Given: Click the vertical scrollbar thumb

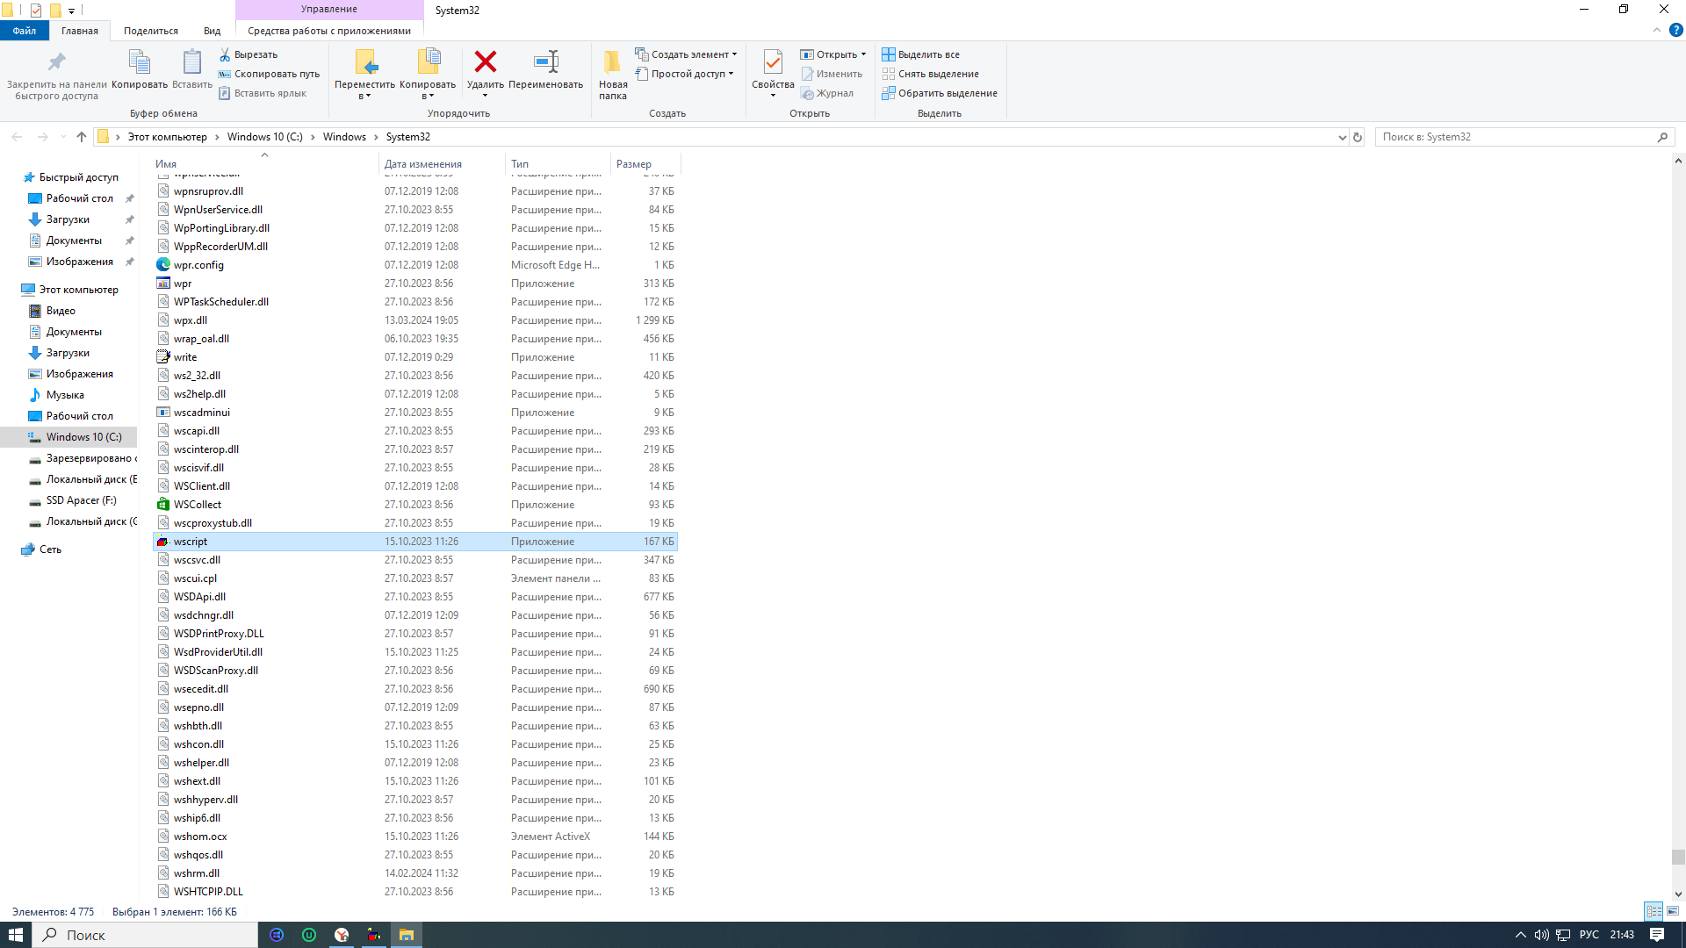Looking at the screenshot, I should (1678, 857).
